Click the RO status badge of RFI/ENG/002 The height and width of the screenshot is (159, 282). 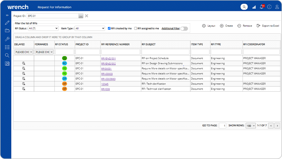64,63
